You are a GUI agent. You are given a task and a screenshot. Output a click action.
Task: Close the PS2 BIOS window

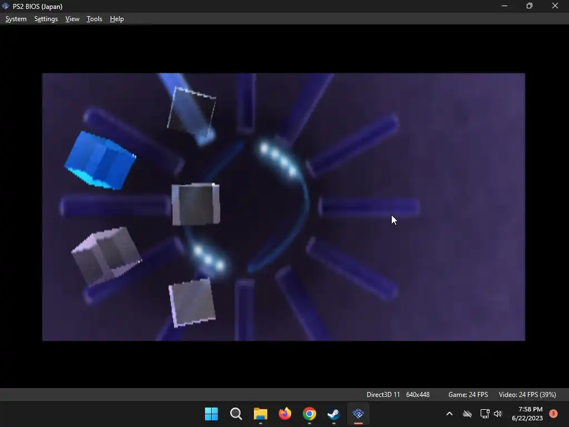click(x=555, y=6)
